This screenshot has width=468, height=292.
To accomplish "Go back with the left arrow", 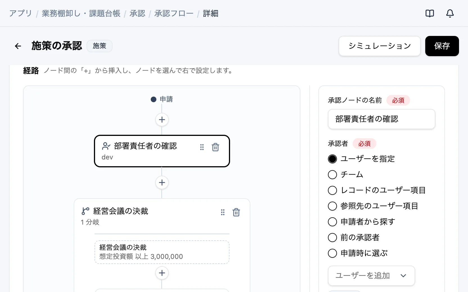I will pyautogui.click(x=18, y=46).
